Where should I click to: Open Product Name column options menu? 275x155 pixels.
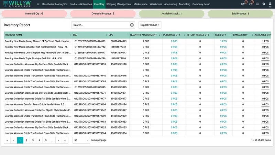click(71, 35)
